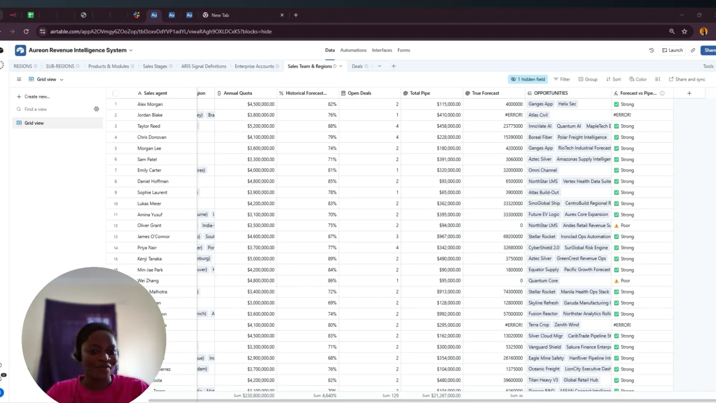
Task: Open Chrome profile avatar
Action: (704, 31)
